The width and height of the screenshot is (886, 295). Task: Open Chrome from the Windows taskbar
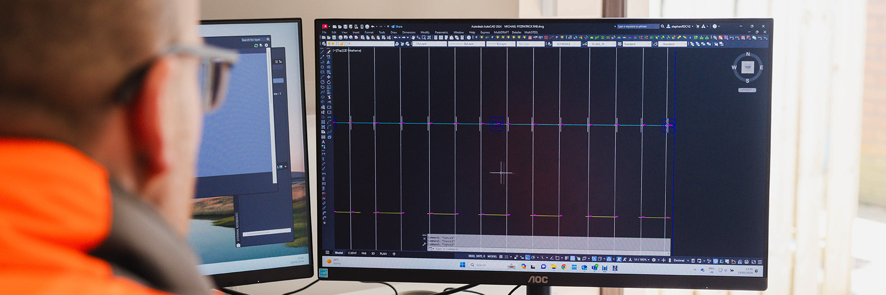pyautogui.click(x=563, y=267)
